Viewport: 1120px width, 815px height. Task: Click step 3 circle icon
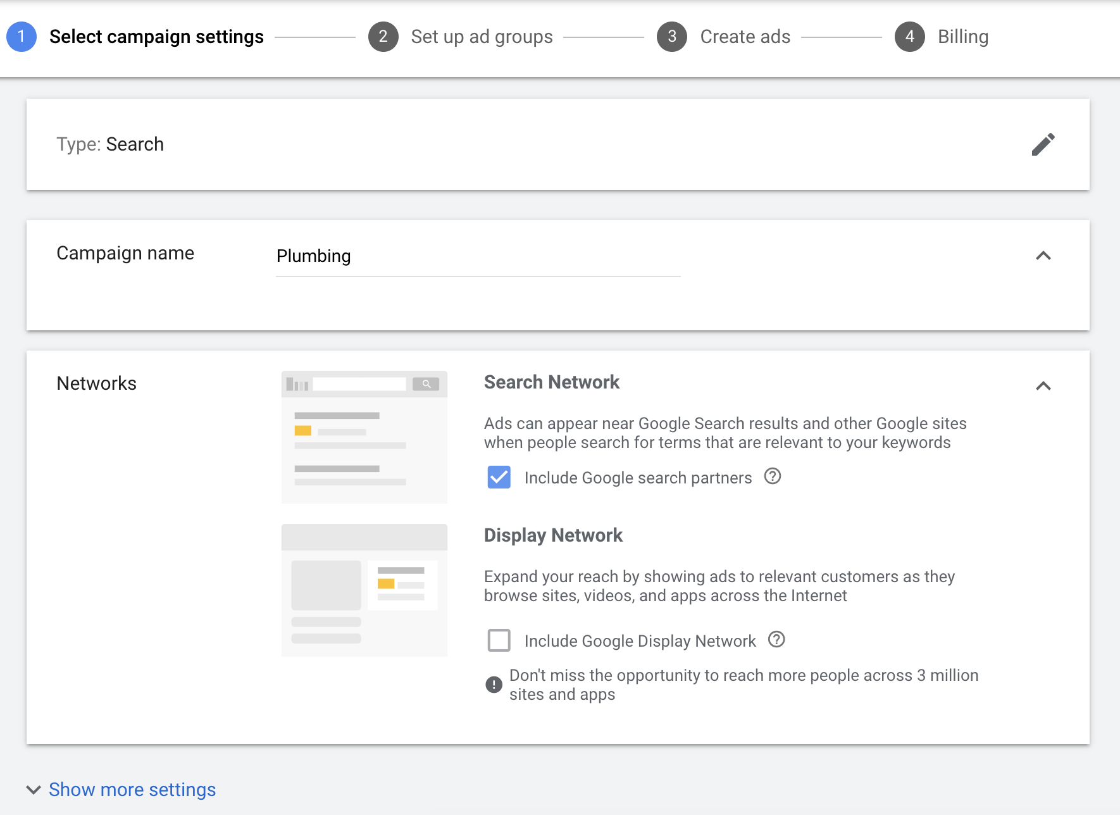(672, 37)
